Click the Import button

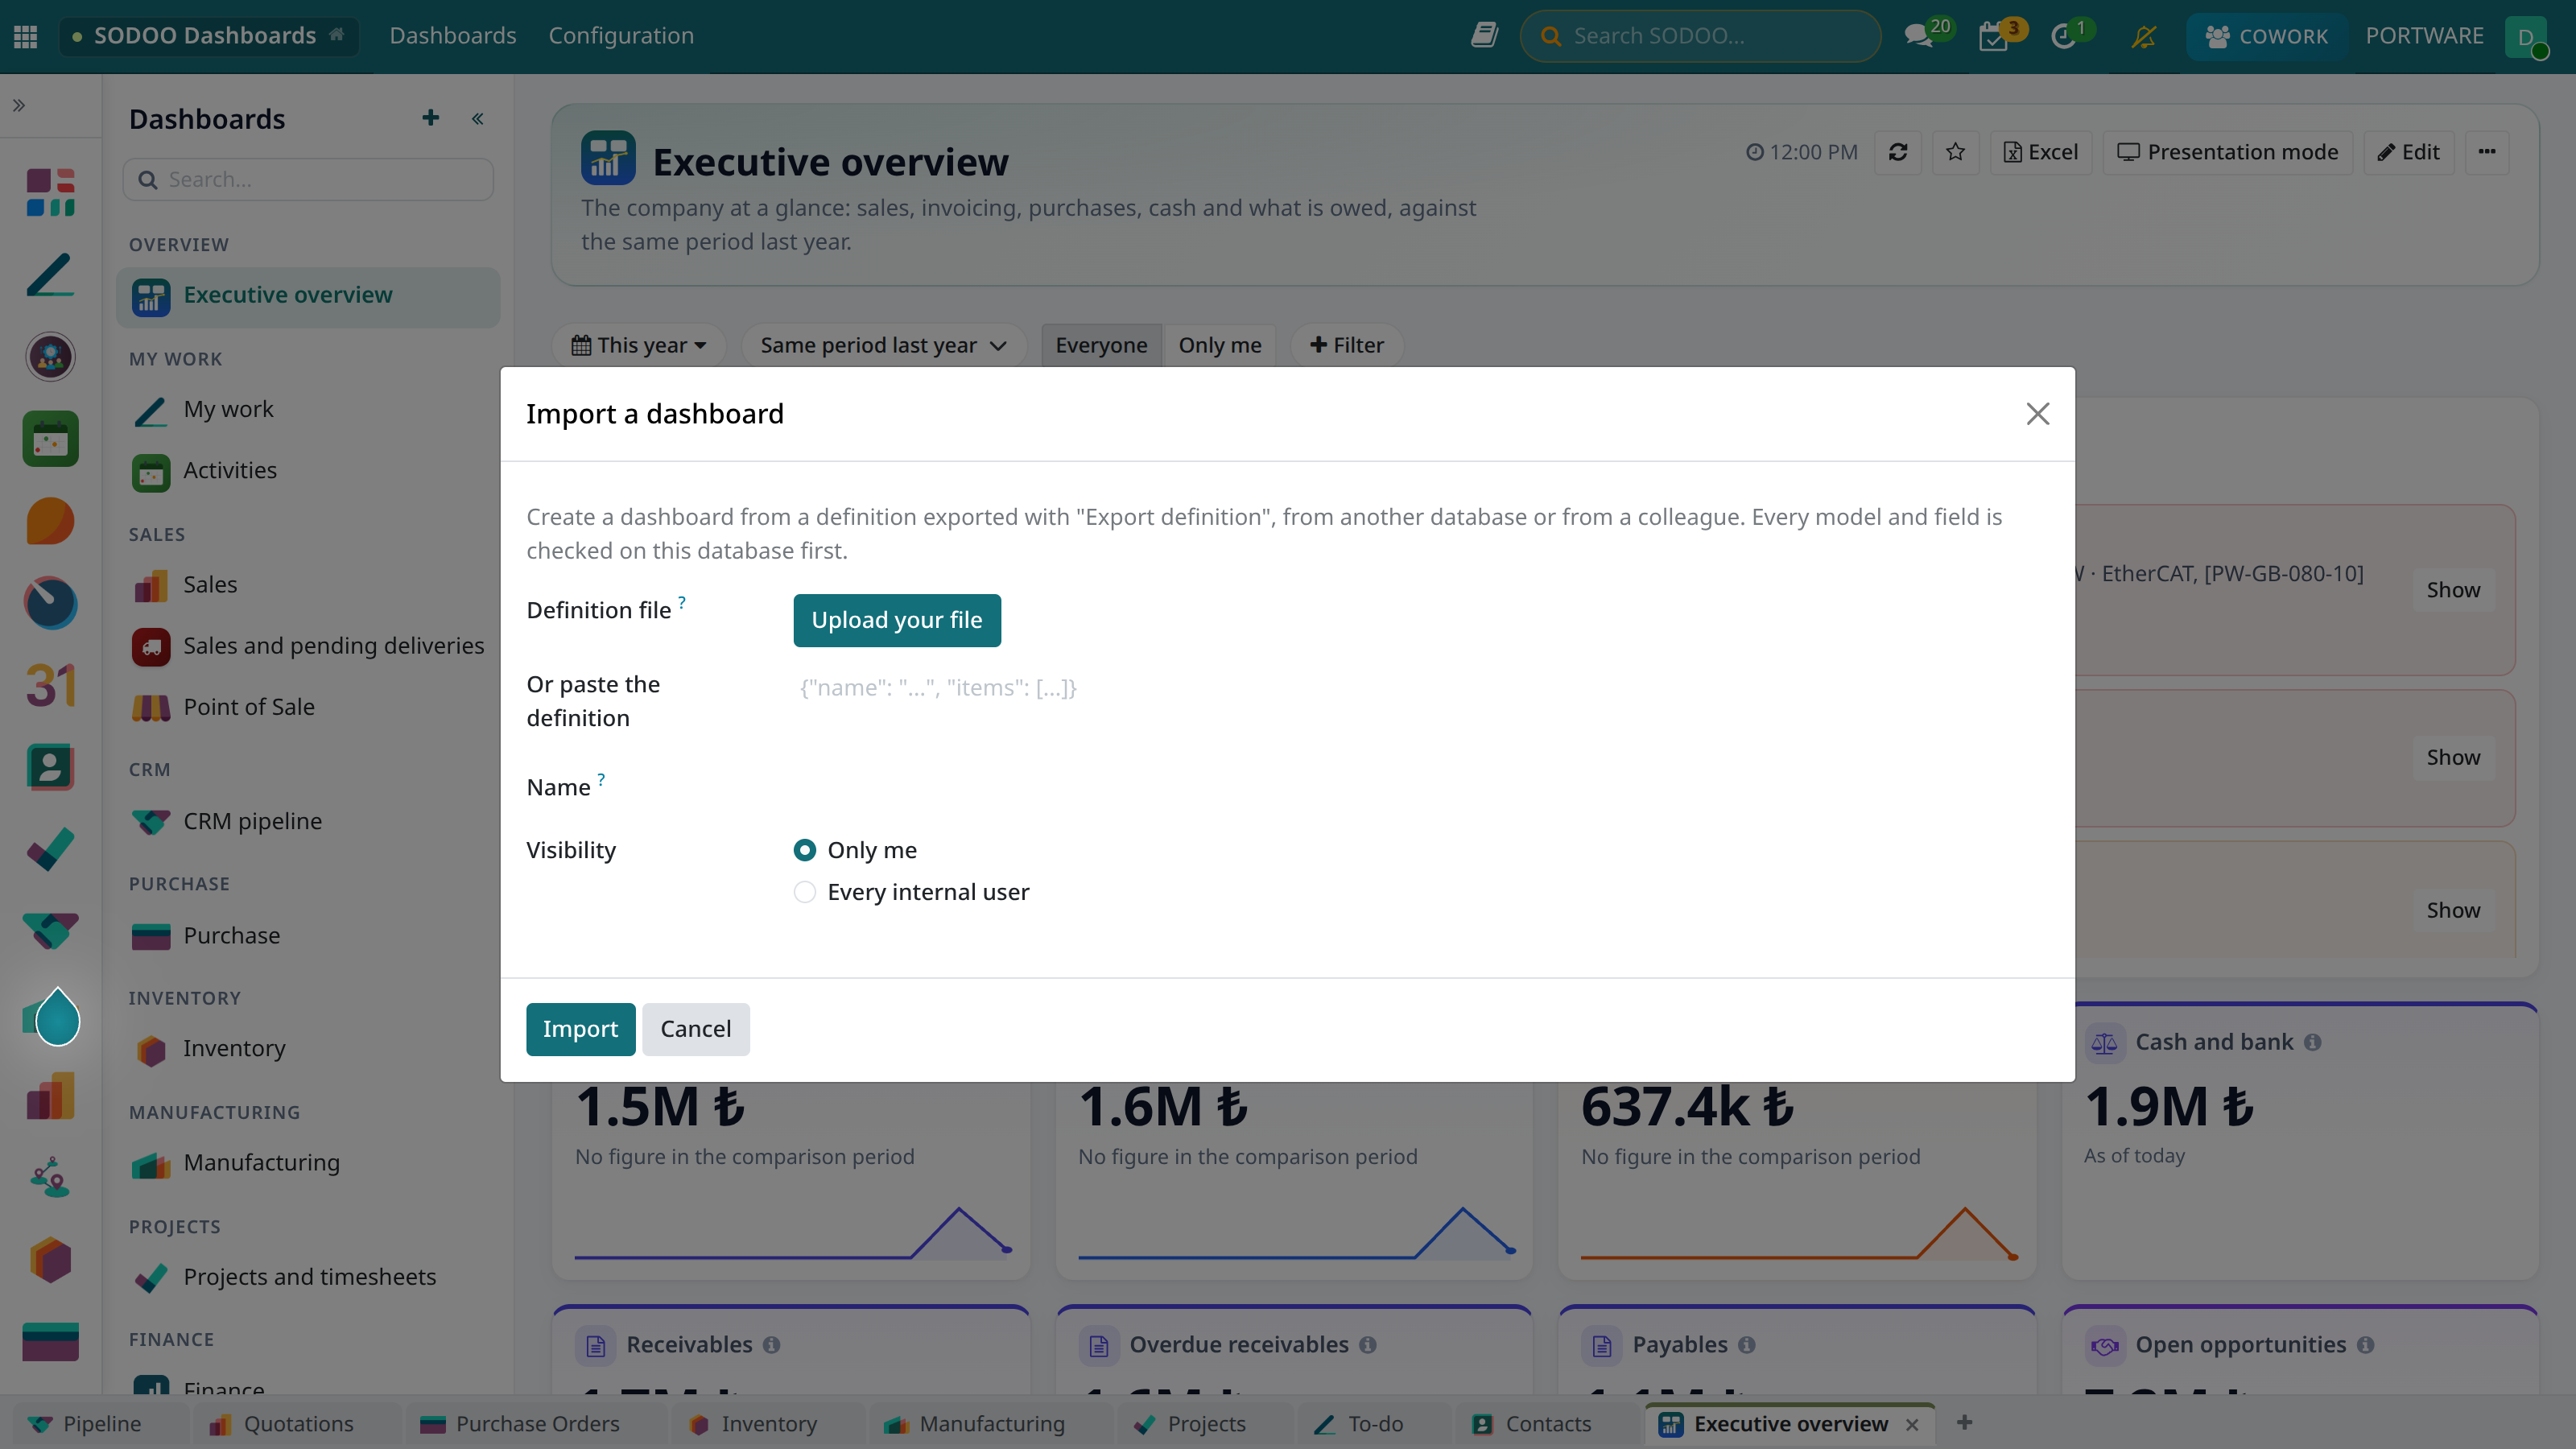580,1029
